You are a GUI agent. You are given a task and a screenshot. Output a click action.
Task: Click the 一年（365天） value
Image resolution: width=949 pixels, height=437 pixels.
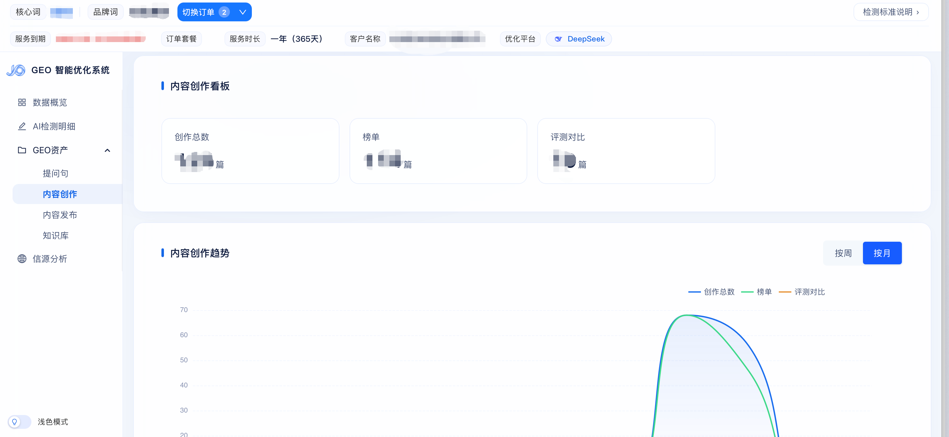(x=297, y=39)
